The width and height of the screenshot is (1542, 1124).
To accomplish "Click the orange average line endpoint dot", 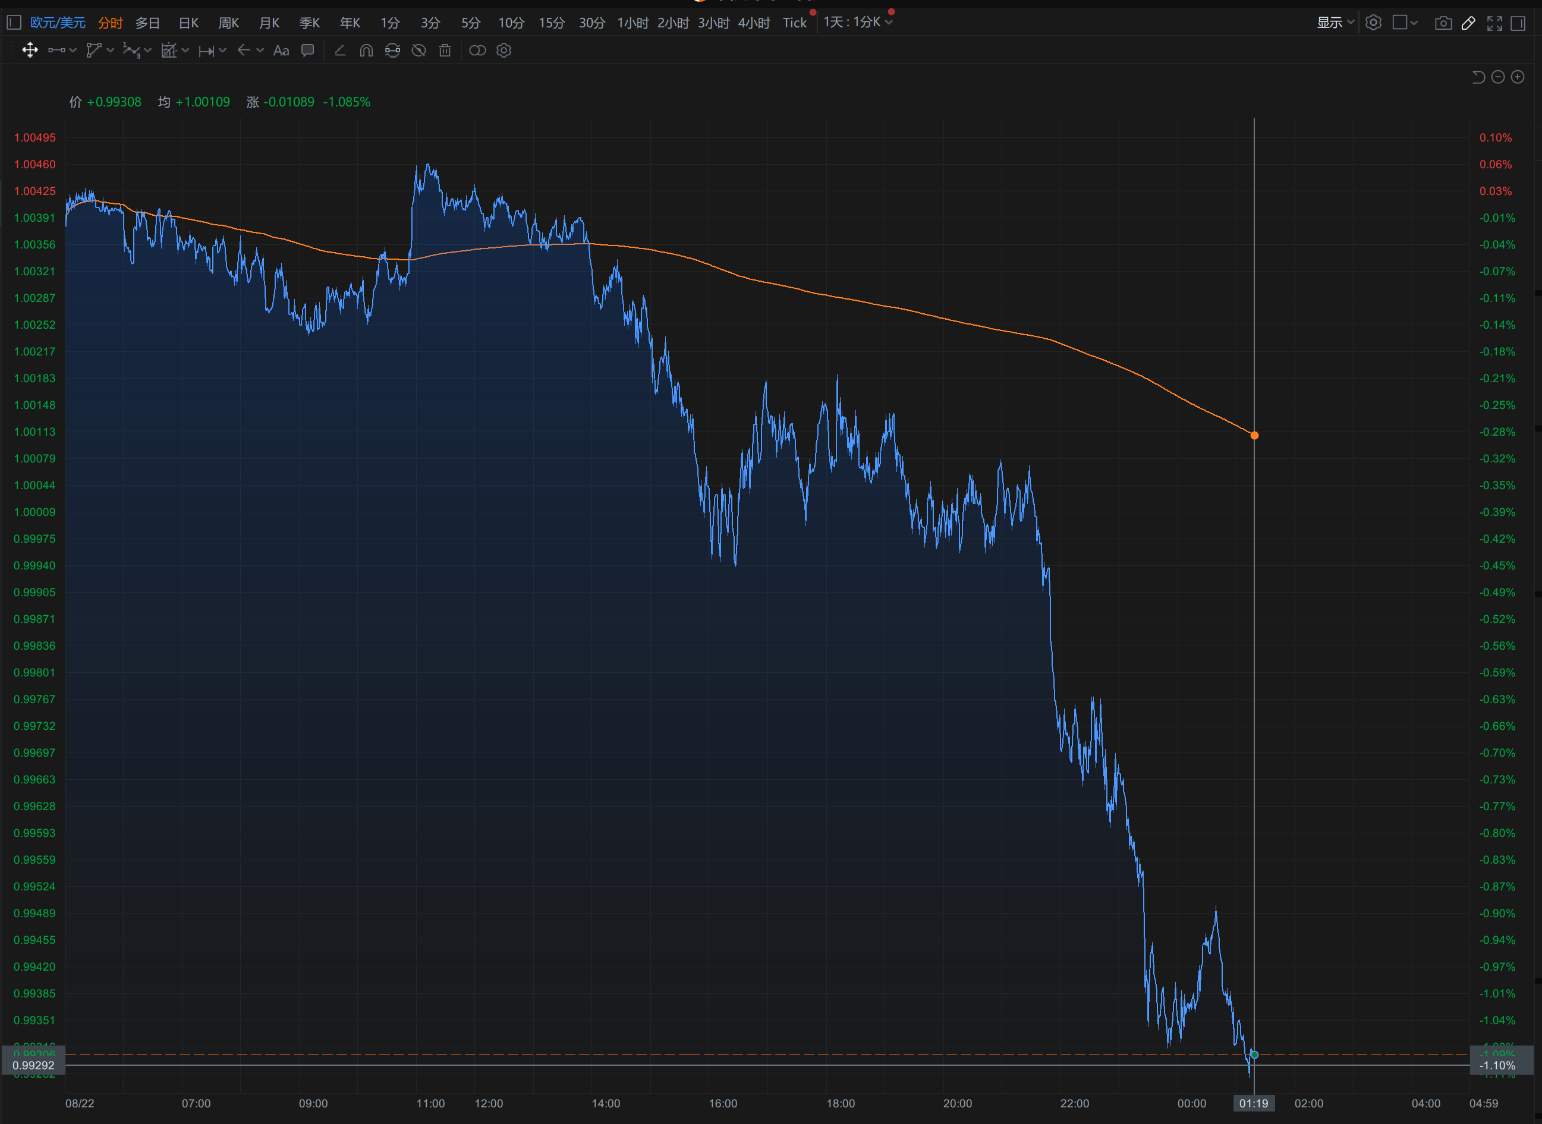I will (x=1254, y=436).
